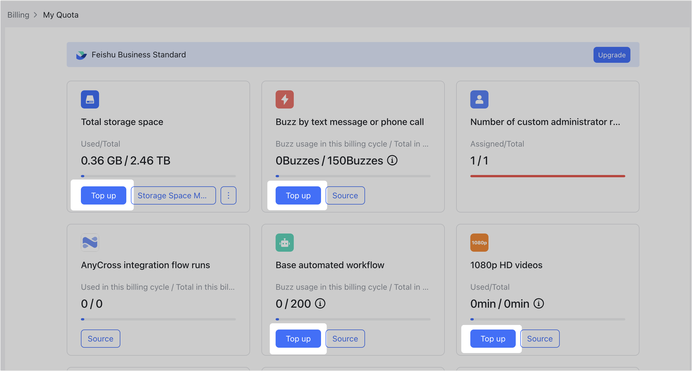The image size is (692, 371).
Task: Top up Total storage space
Action: click(103, 195)
